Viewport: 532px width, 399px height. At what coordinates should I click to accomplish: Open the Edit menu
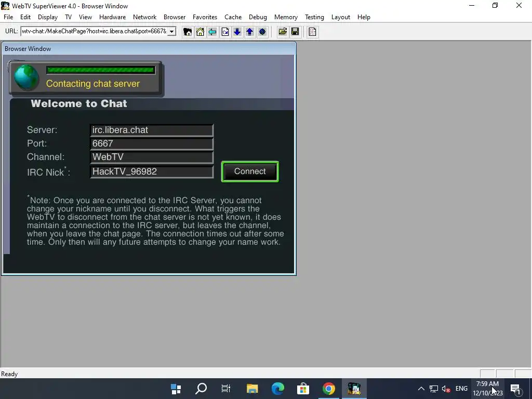coord(25,17)
